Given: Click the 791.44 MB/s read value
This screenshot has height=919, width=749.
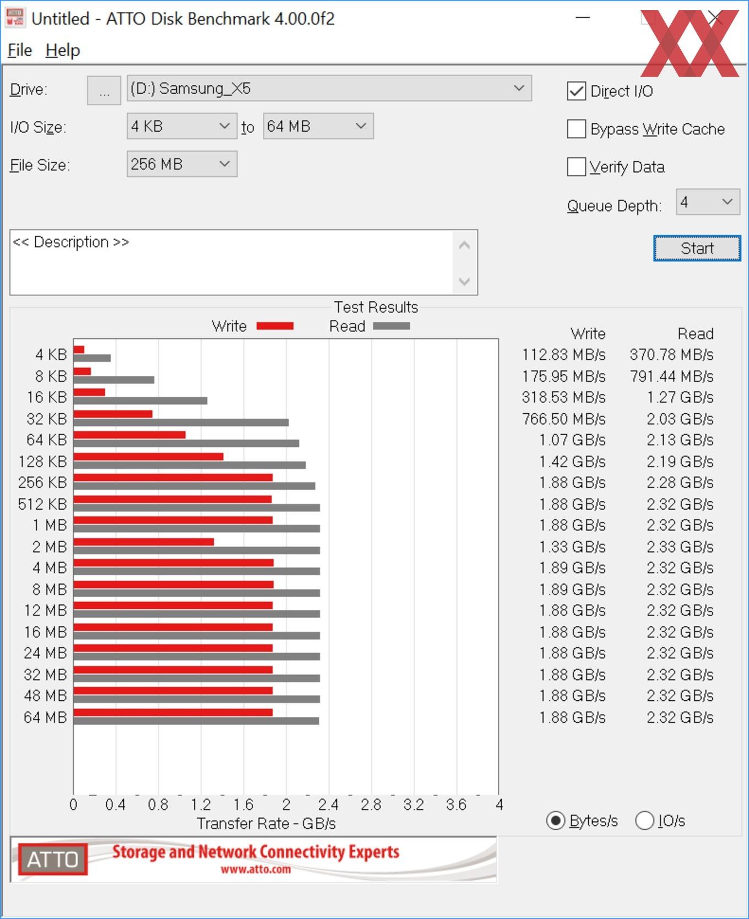Looking at the screenshot, I should pyautogui.click(x=671, y=376).
